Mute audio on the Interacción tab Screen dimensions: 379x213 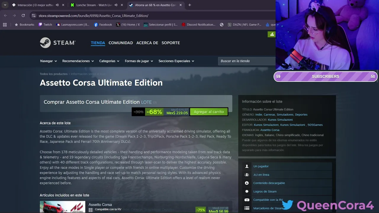coord(57,5)
